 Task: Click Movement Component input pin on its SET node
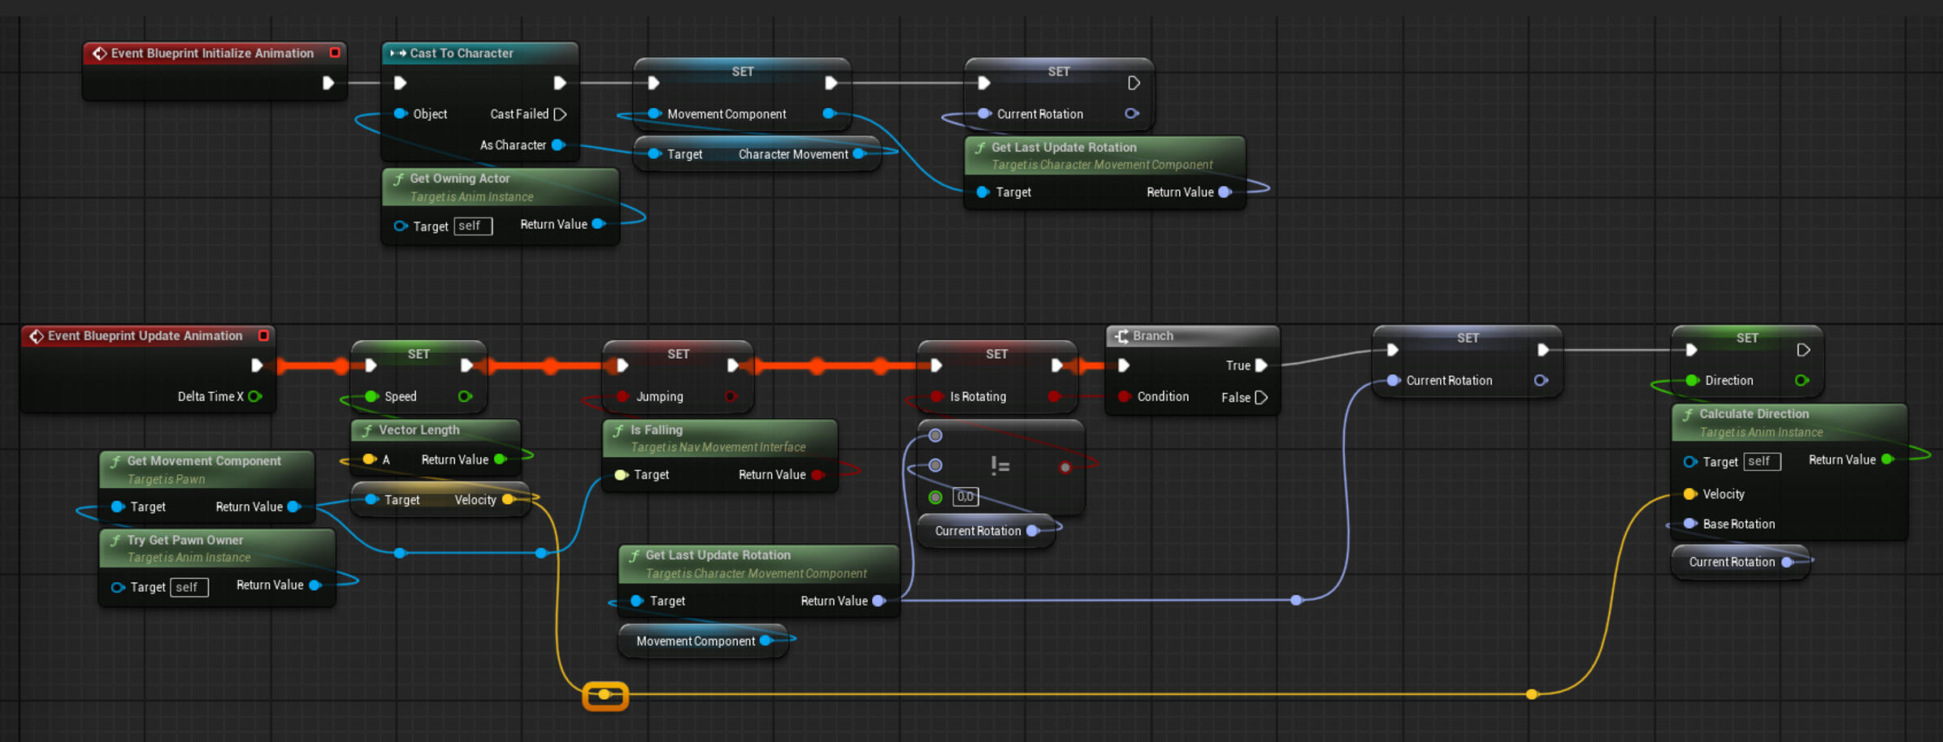654,114
